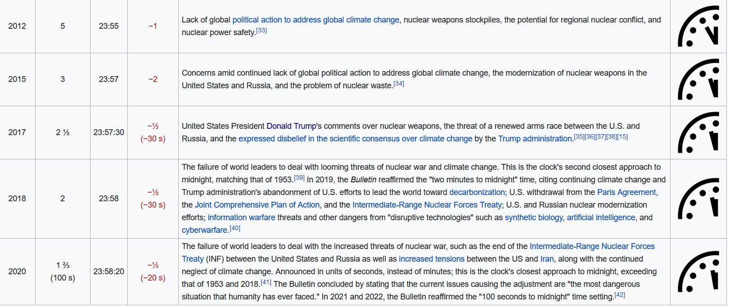
Task: Click the minutes-to-midnight cell '2 ½'
Action: tap(63, 132)
